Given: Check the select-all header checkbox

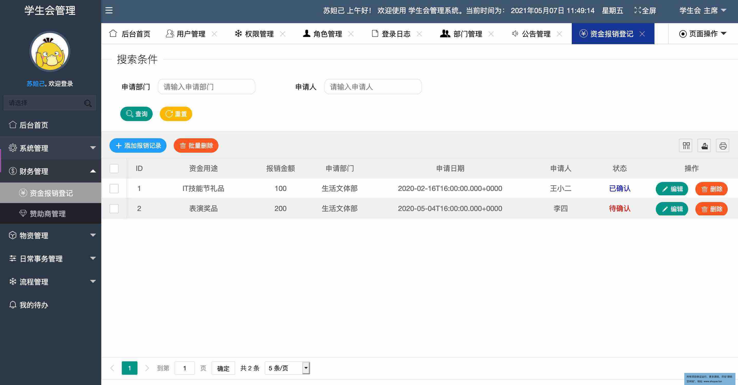Looking at the screenshot, I should pyautogui.click(x=114, y=168).
